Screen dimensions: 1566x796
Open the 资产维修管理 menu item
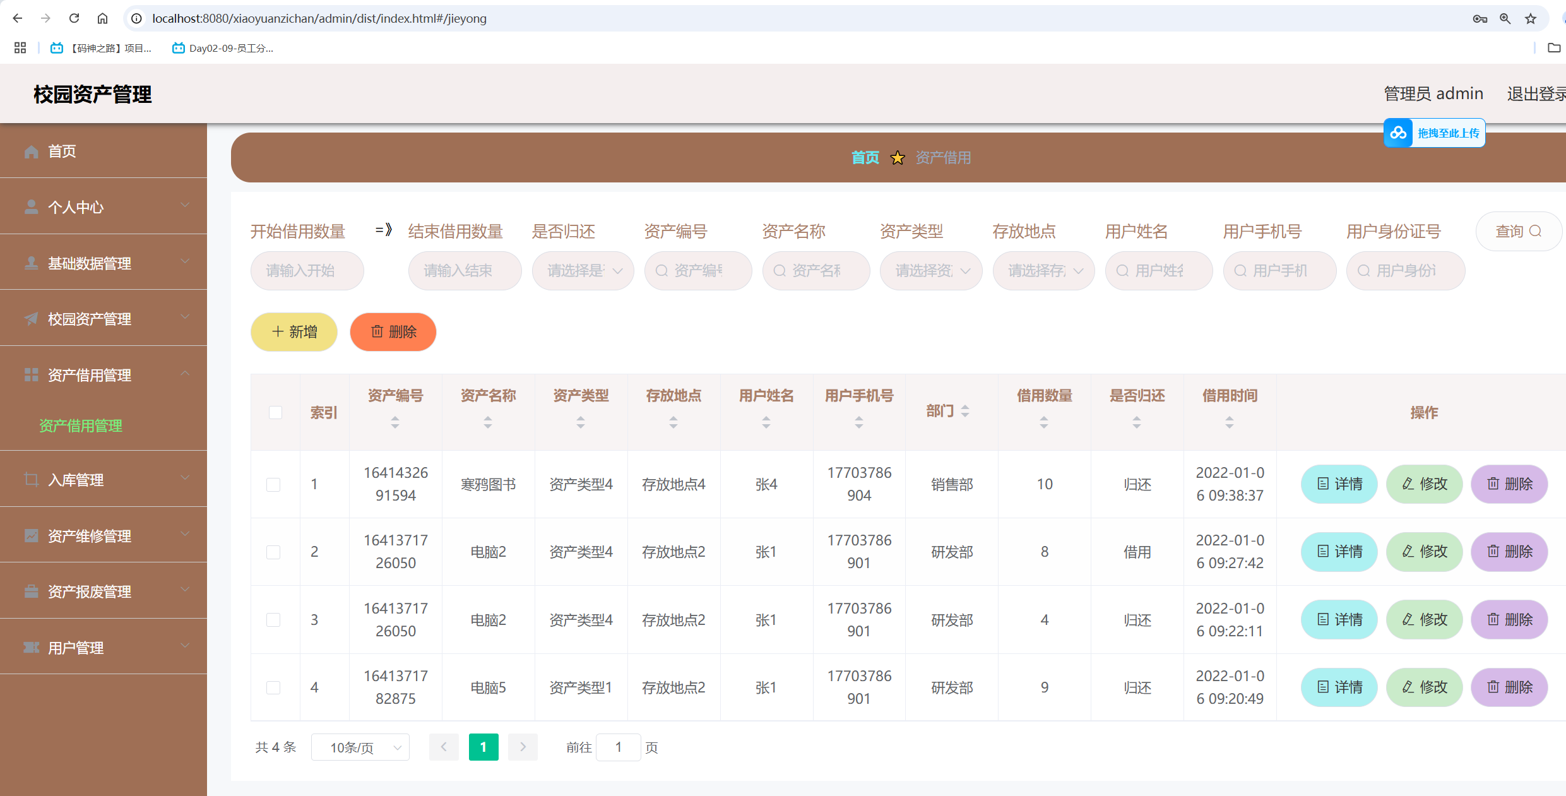coord(104,535)
